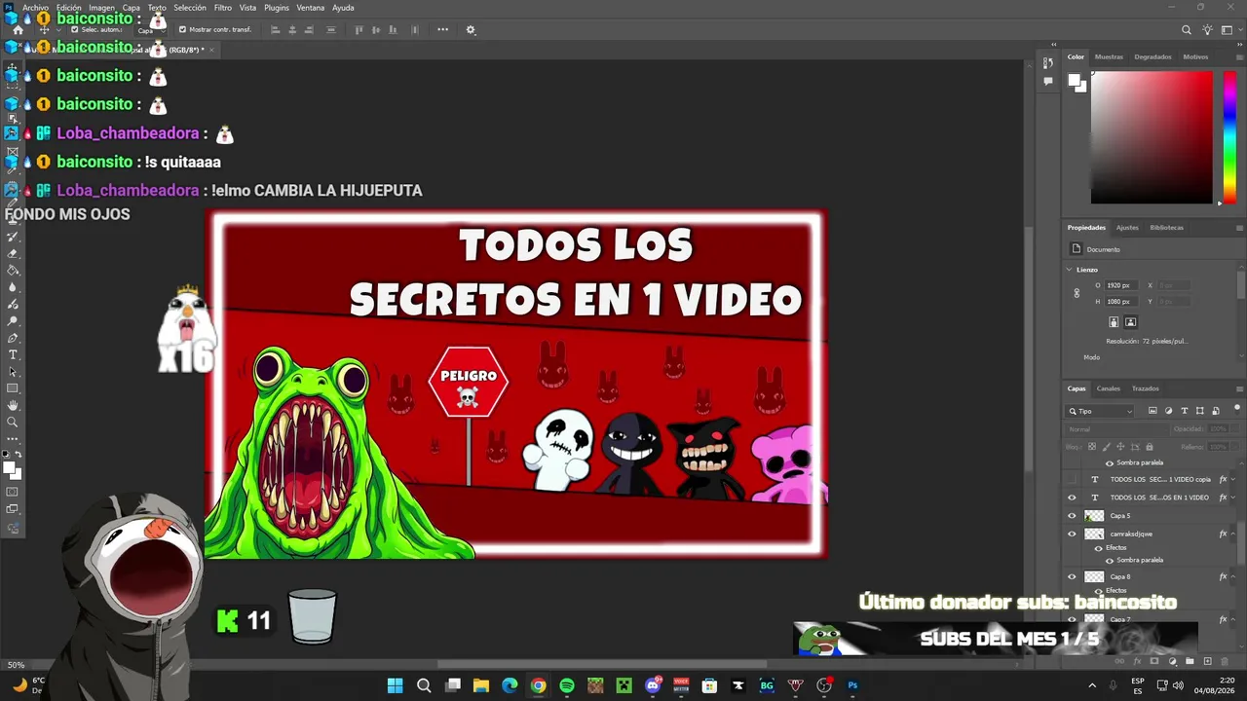Open the Windows Start menu
The width and height of the screenshot is (1247, 701).
[x=395, y=685]
